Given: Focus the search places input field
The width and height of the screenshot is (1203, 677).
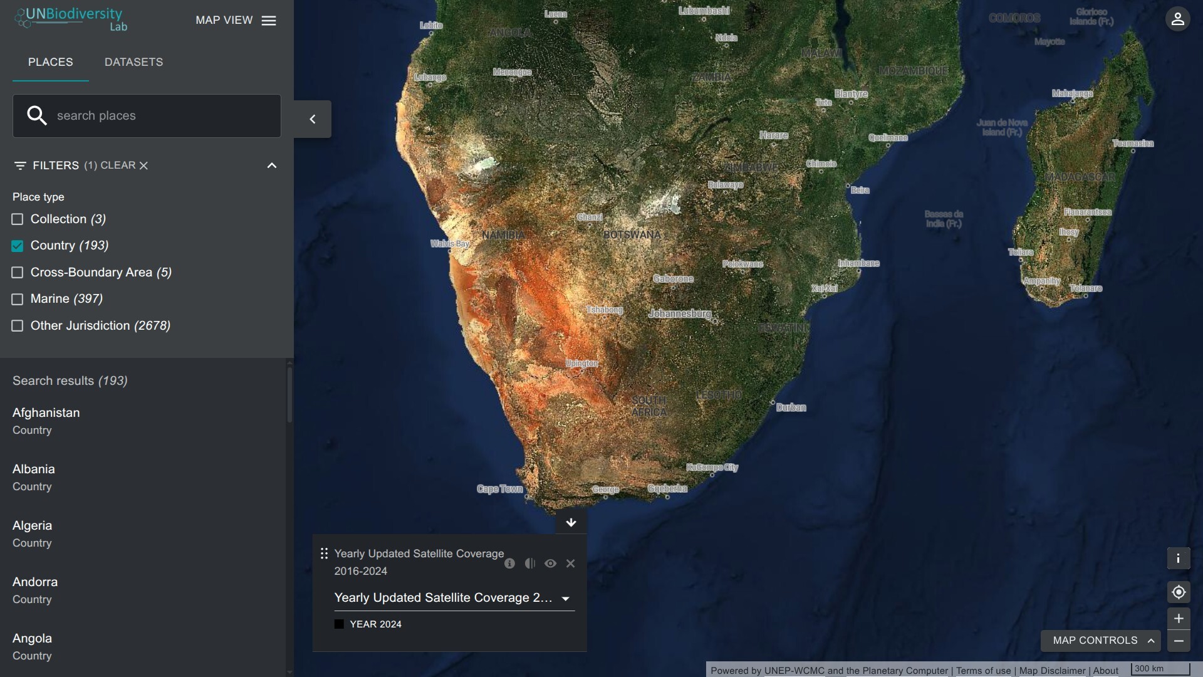Looking at the screenshot, I should [x=147, y=116].
